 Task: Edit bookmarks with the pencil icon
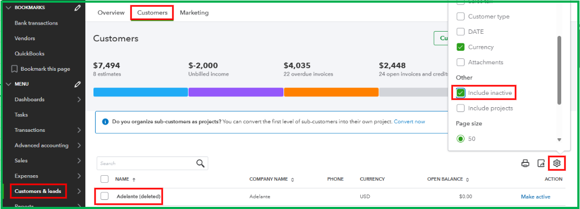77,8
